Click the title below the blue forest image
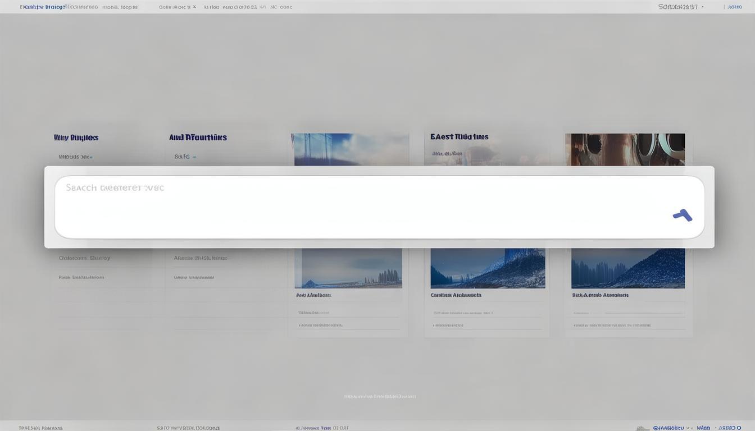This screenshot has width=755, height=431. [x=600, y=295]
